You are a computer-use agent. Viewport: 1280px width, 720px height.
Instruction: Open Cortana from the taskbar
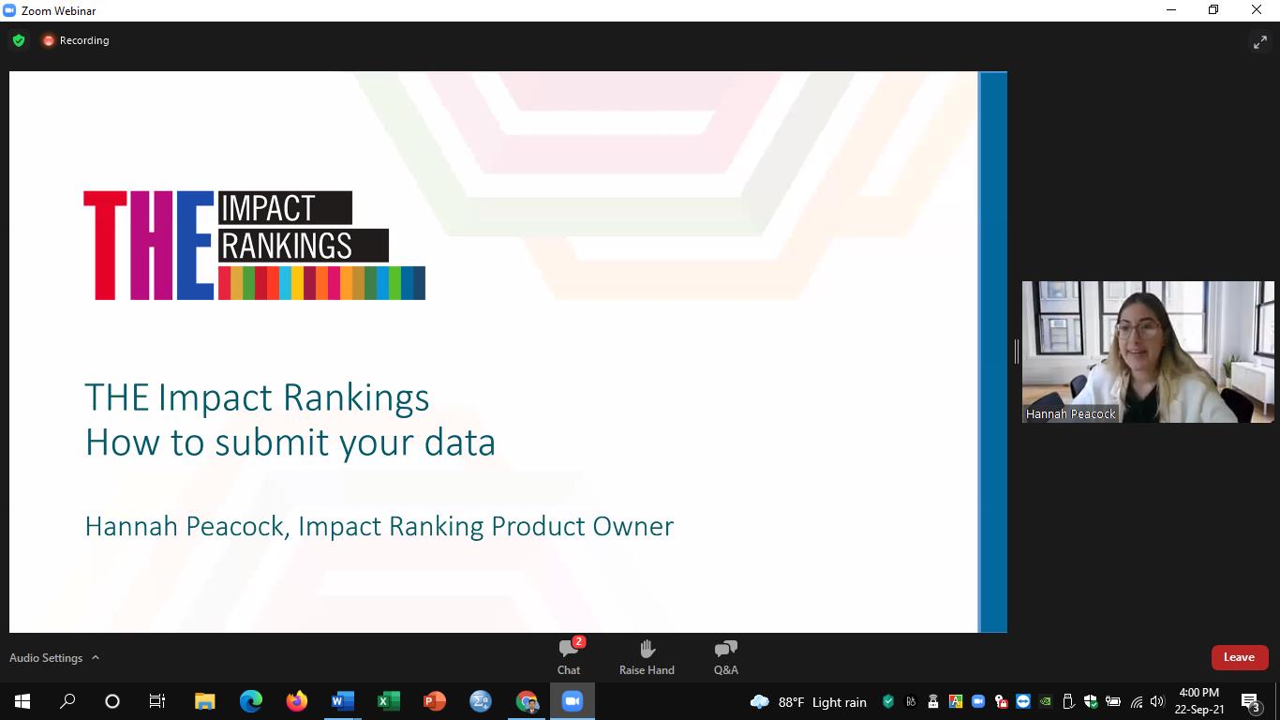[x=112, y=701]
